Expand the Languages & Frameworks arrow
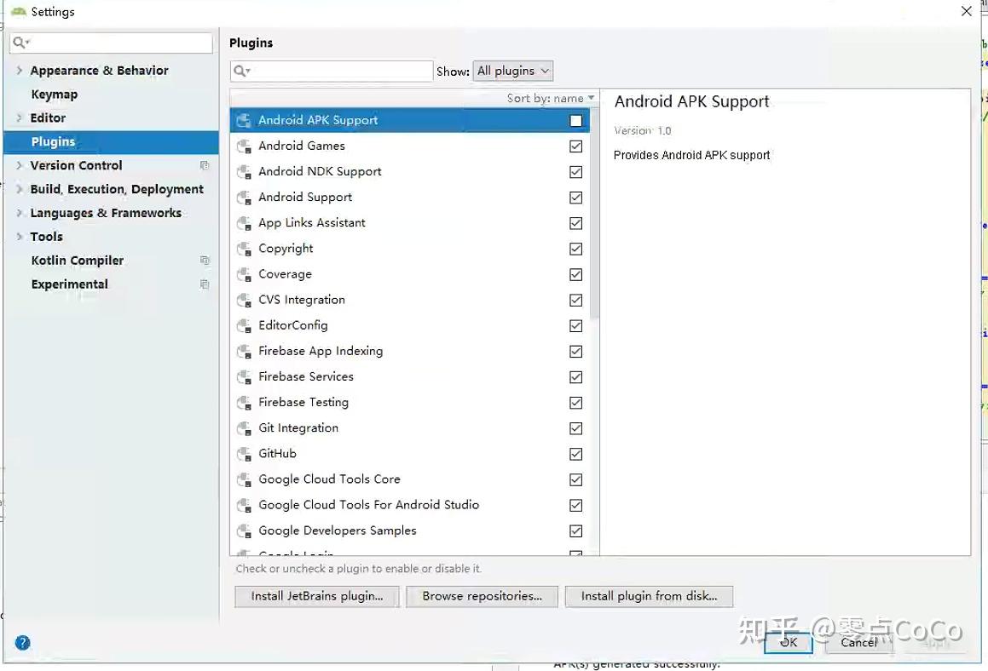This screenshot has height=671, width=988. point(20,214)
